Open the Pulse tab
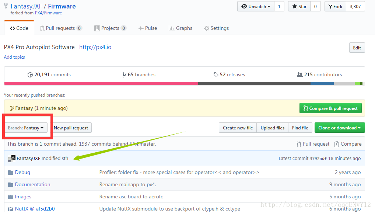The width and height of the screenshot is (375, 212). [x=148, y=28]
